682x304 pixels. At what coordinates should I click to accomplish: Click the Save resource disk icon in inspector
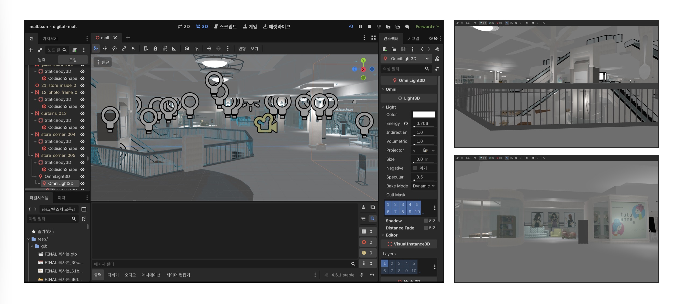pos(403,49)
